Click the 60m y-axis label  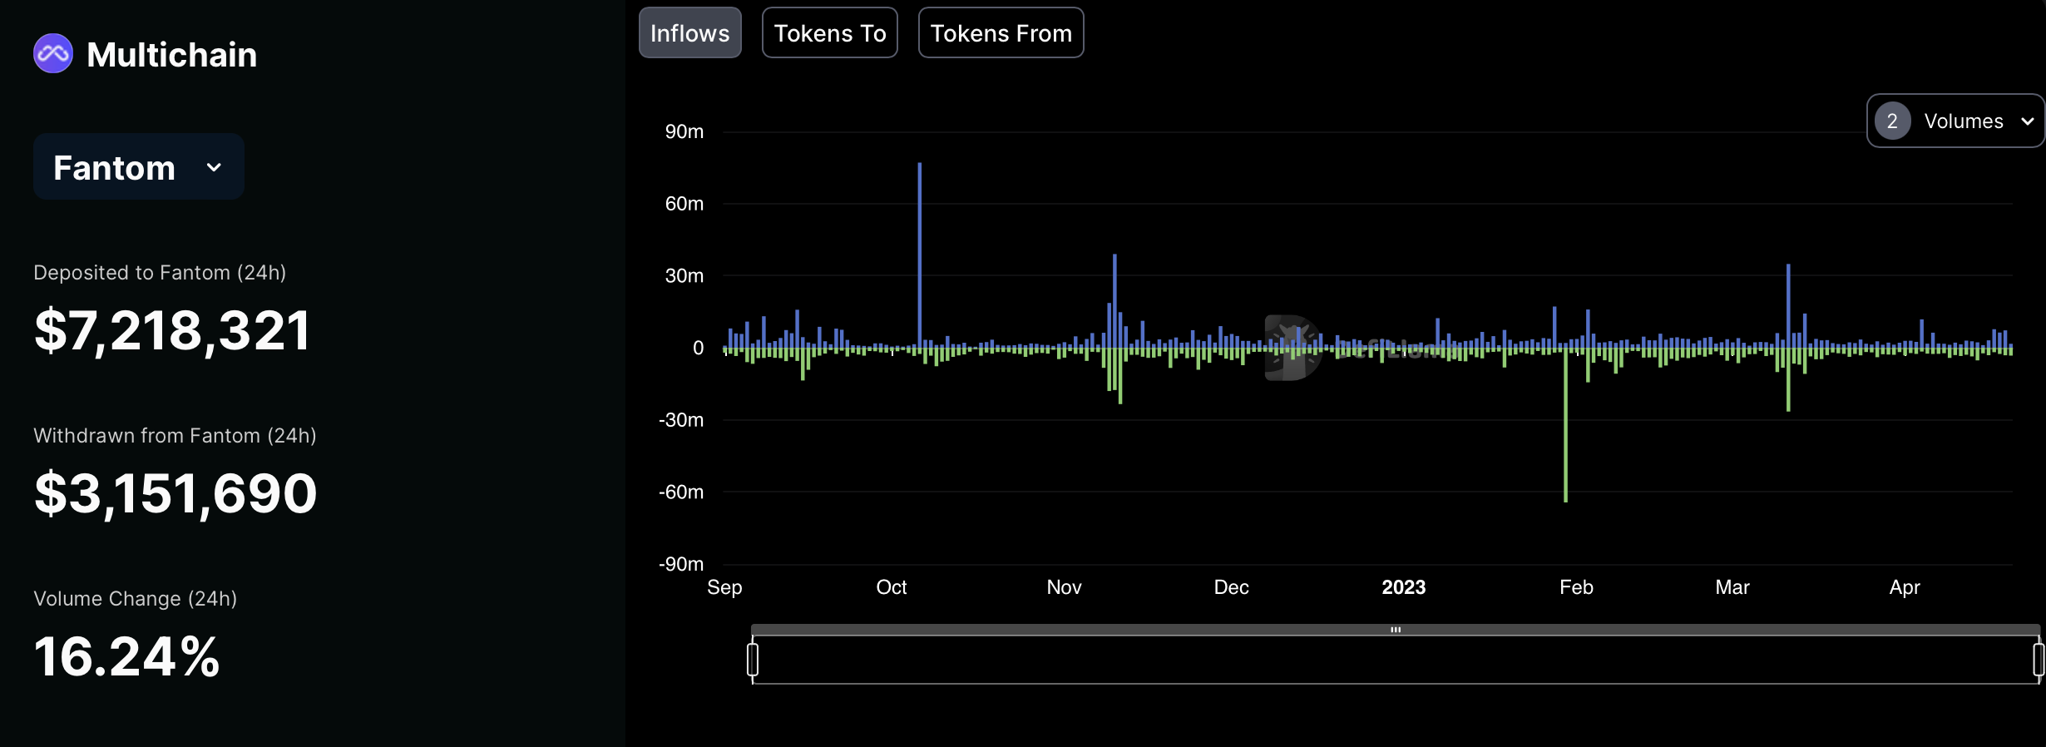tap(684, 204)
